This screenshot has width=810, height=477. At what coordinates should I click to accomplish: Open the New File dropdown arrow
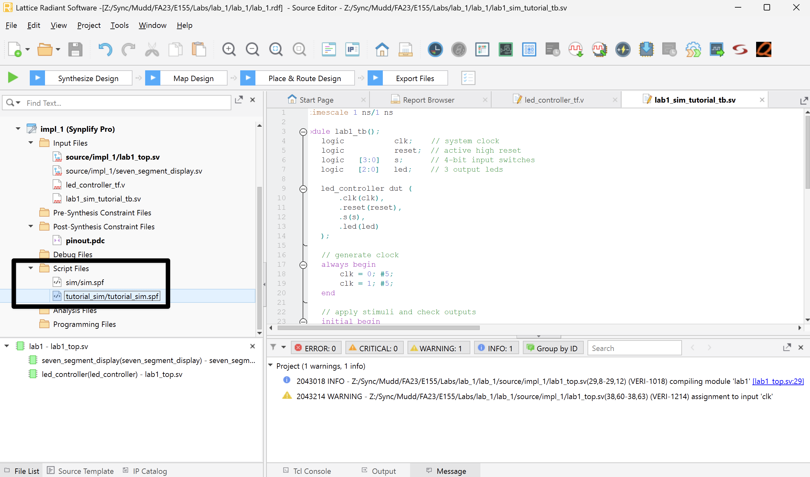(x=28, y=49)
